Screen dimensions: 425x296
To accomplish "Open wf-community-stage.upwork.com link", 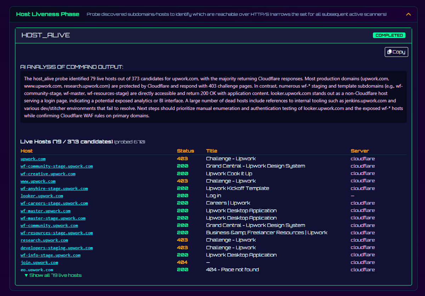I will coord(57,166).
